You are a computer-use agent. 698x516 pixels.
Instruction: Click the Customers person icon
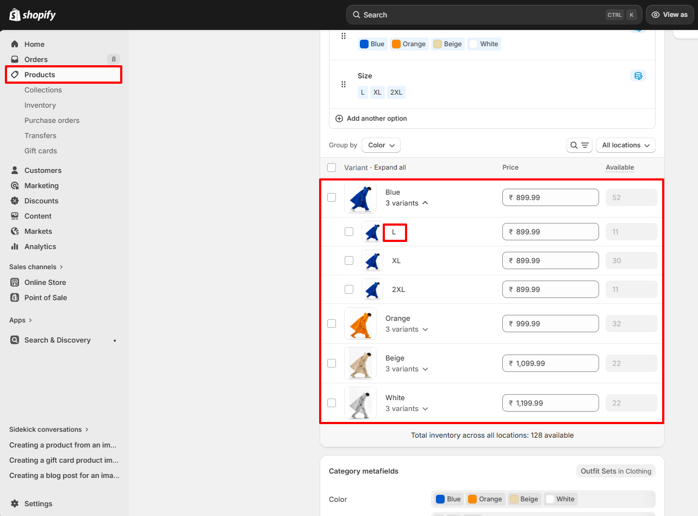(15, 170)
